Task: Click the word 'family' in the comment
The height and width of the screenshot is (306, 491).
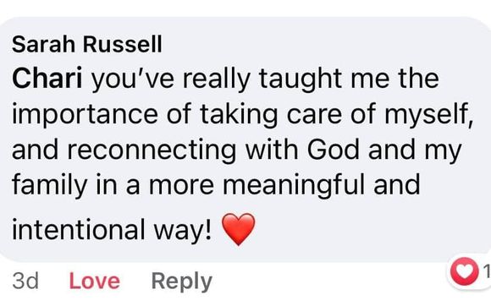Action: [49, 185]
